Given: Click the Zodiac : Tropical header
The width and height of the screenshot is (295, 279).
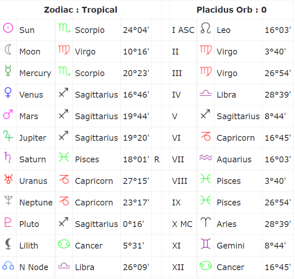Looking at the screenshot, I should (x=81, y=10).
